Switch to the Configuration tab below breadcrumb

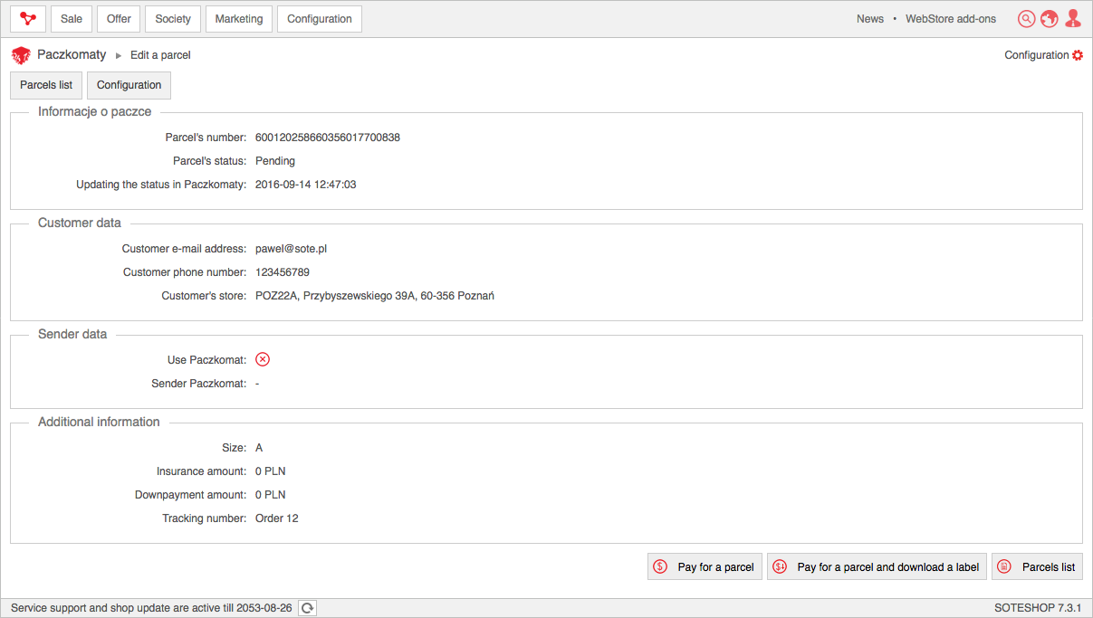click(129, 85)
